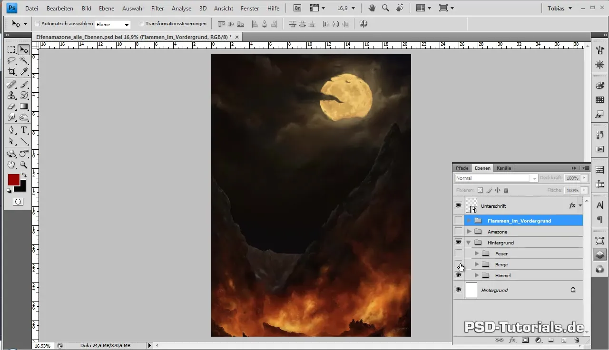Viewport: 609px width, 350px height.
Task: Select the History Brush tool
Action: (24, 96)
